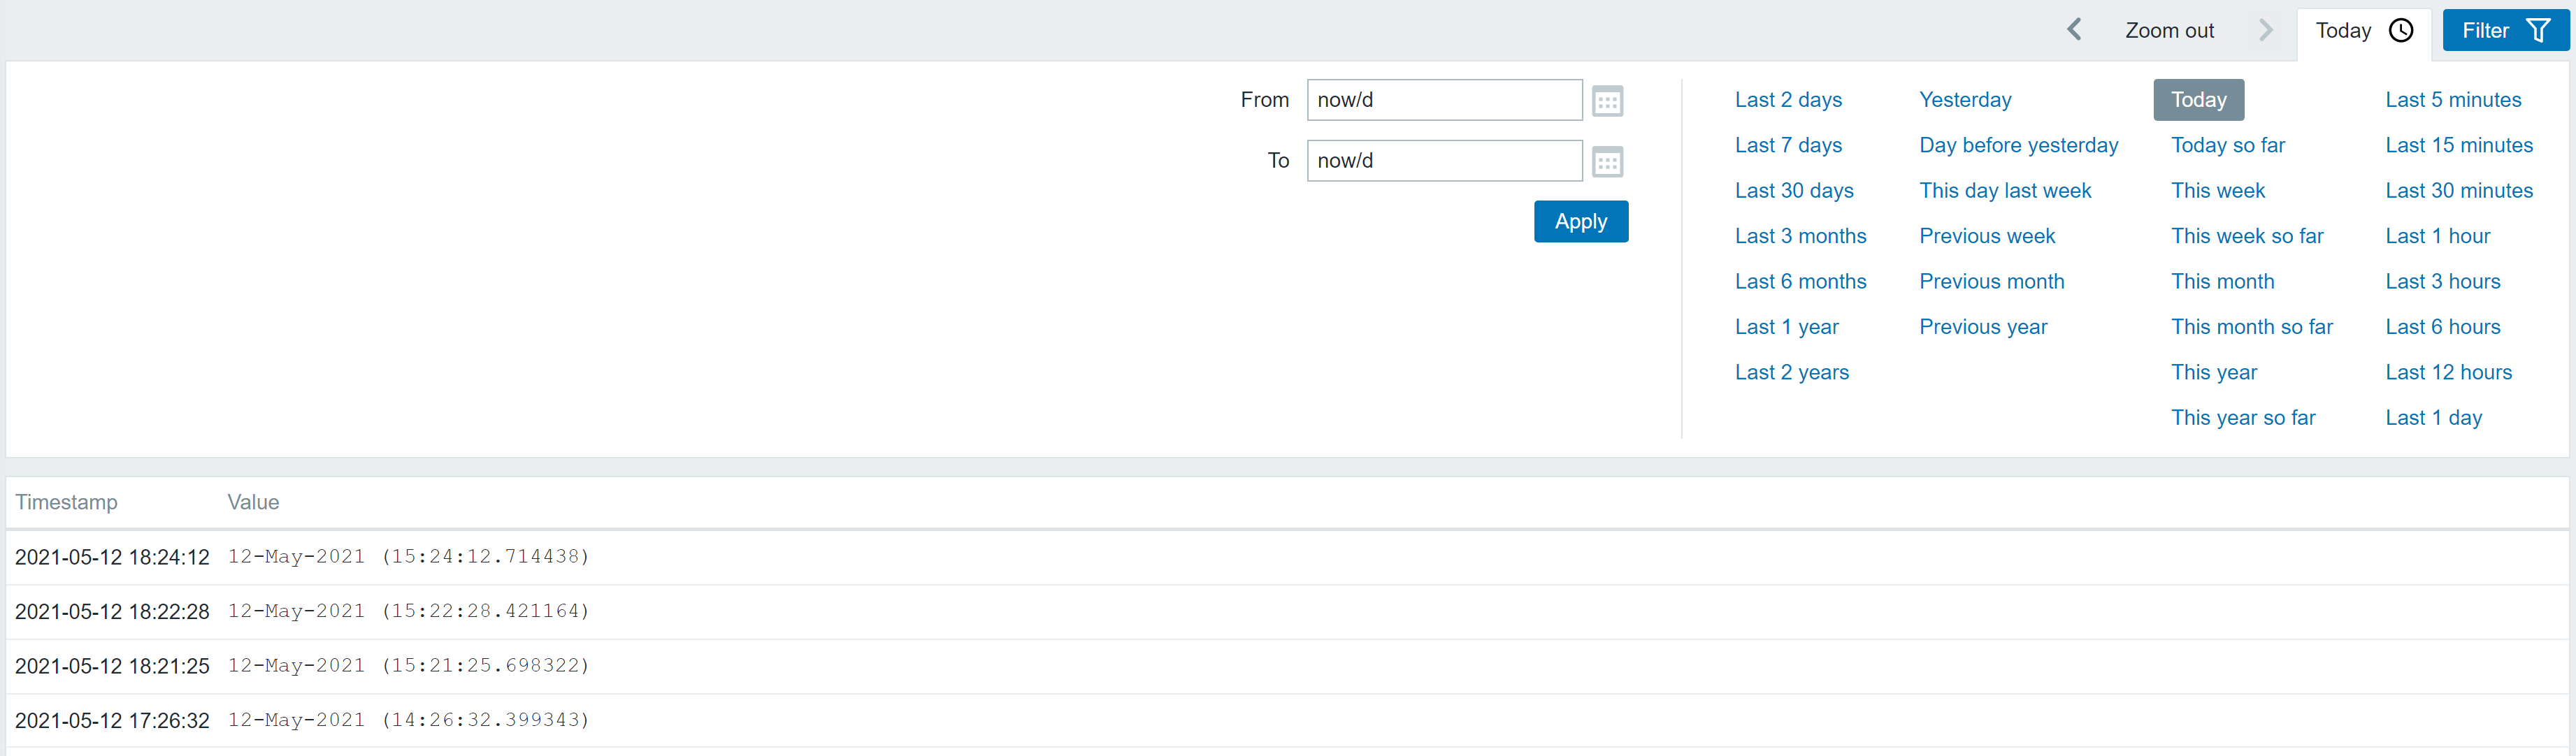This screenshot has width=2576, height=756.
Task: Select Previous month range
Action: click(1990, 282)
